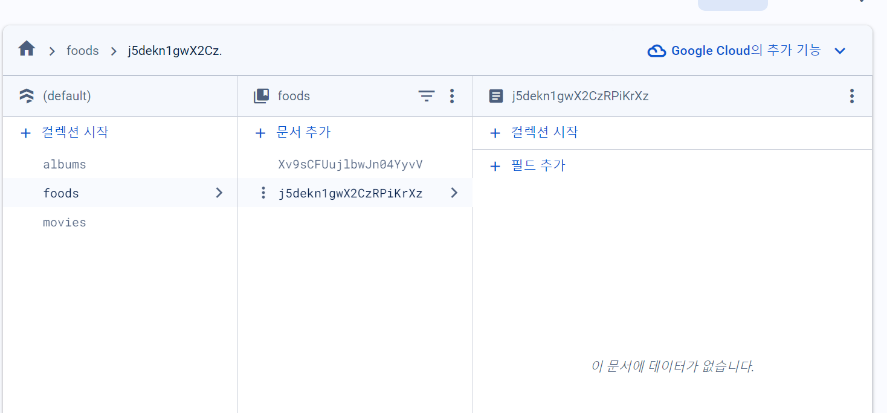
Task: Open the j5dekn1gwX2CzRPiKrXz document header three-dot menu
Action: (x=852, y=96)
